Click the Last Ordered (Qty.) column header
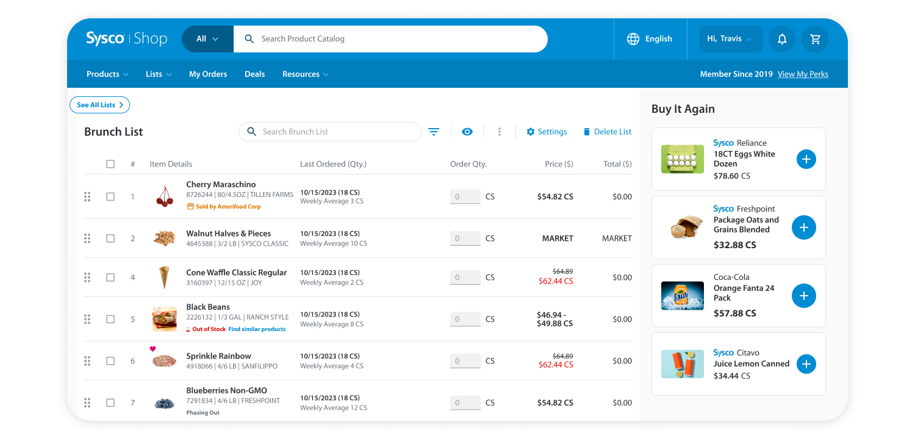The height and width of the screenshot is (439, 915). (333, 164)
